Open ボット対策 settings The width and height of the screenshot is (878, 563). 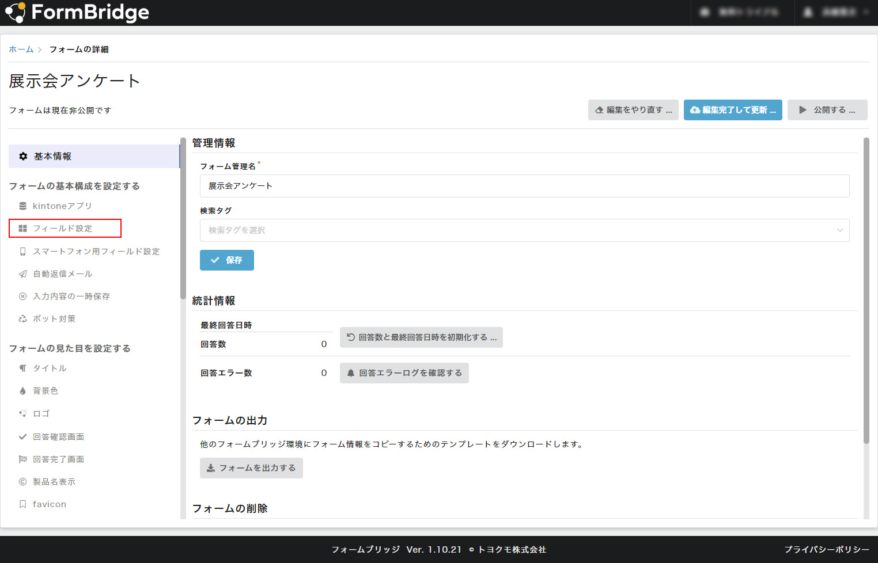tap(54, 319)
